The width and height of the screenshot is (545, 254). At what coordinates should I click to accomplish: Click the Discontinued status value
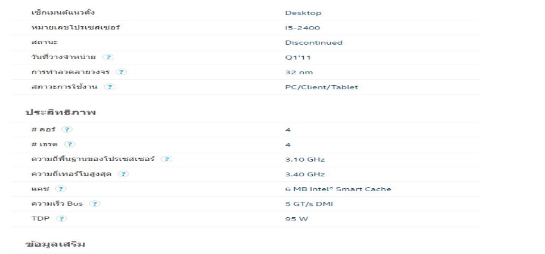coord(313,43)
